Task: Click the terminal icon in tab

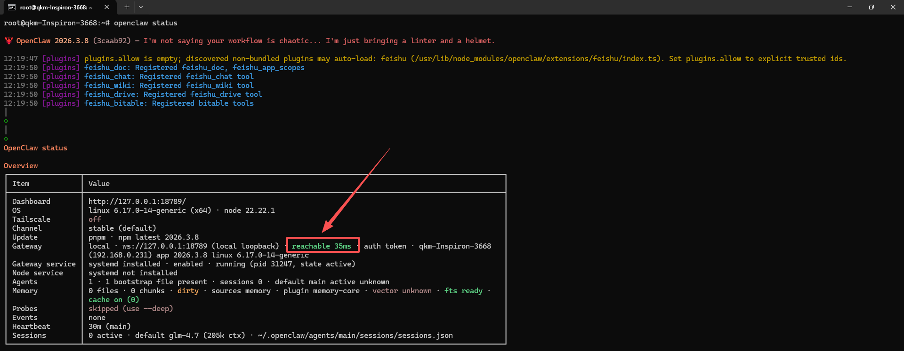Action: pos(12,8)
